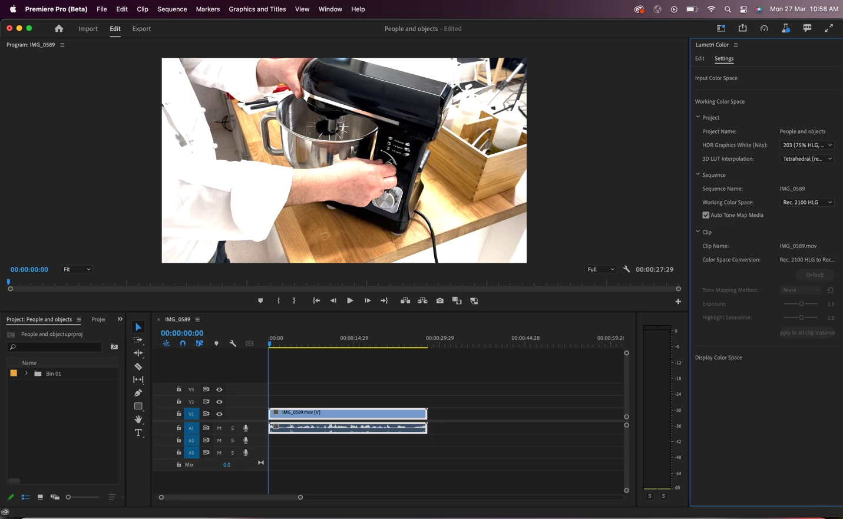Step back one frame
Screen dimensions: 843x519
pyautogui.click(x=333, y=301)
